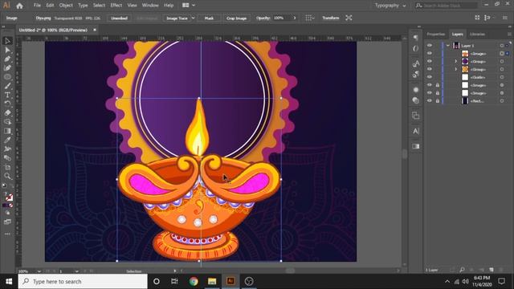514x289 pixels.
Task: Select the Type tool
Action: (7, 95)
